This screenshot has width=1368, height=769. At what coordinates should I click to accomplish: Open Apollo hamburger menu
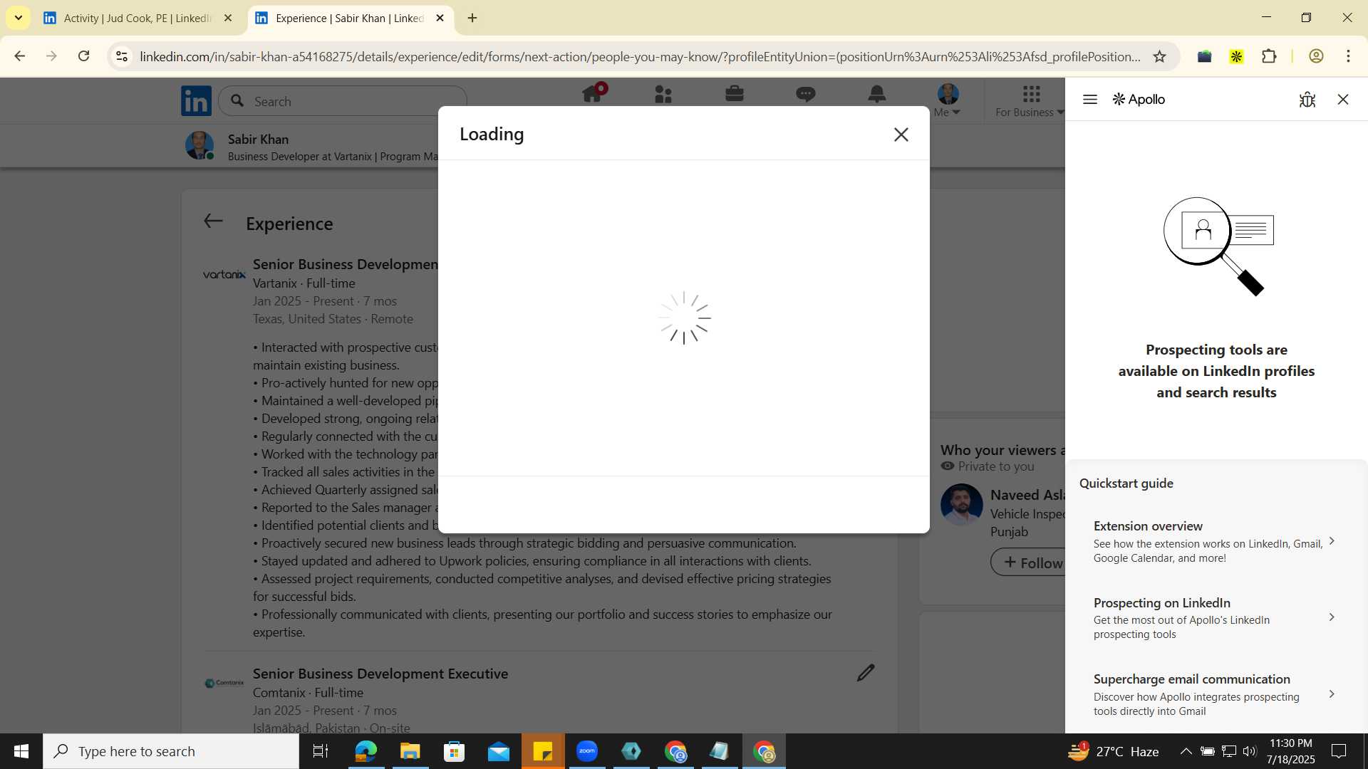coord(1089,100)
